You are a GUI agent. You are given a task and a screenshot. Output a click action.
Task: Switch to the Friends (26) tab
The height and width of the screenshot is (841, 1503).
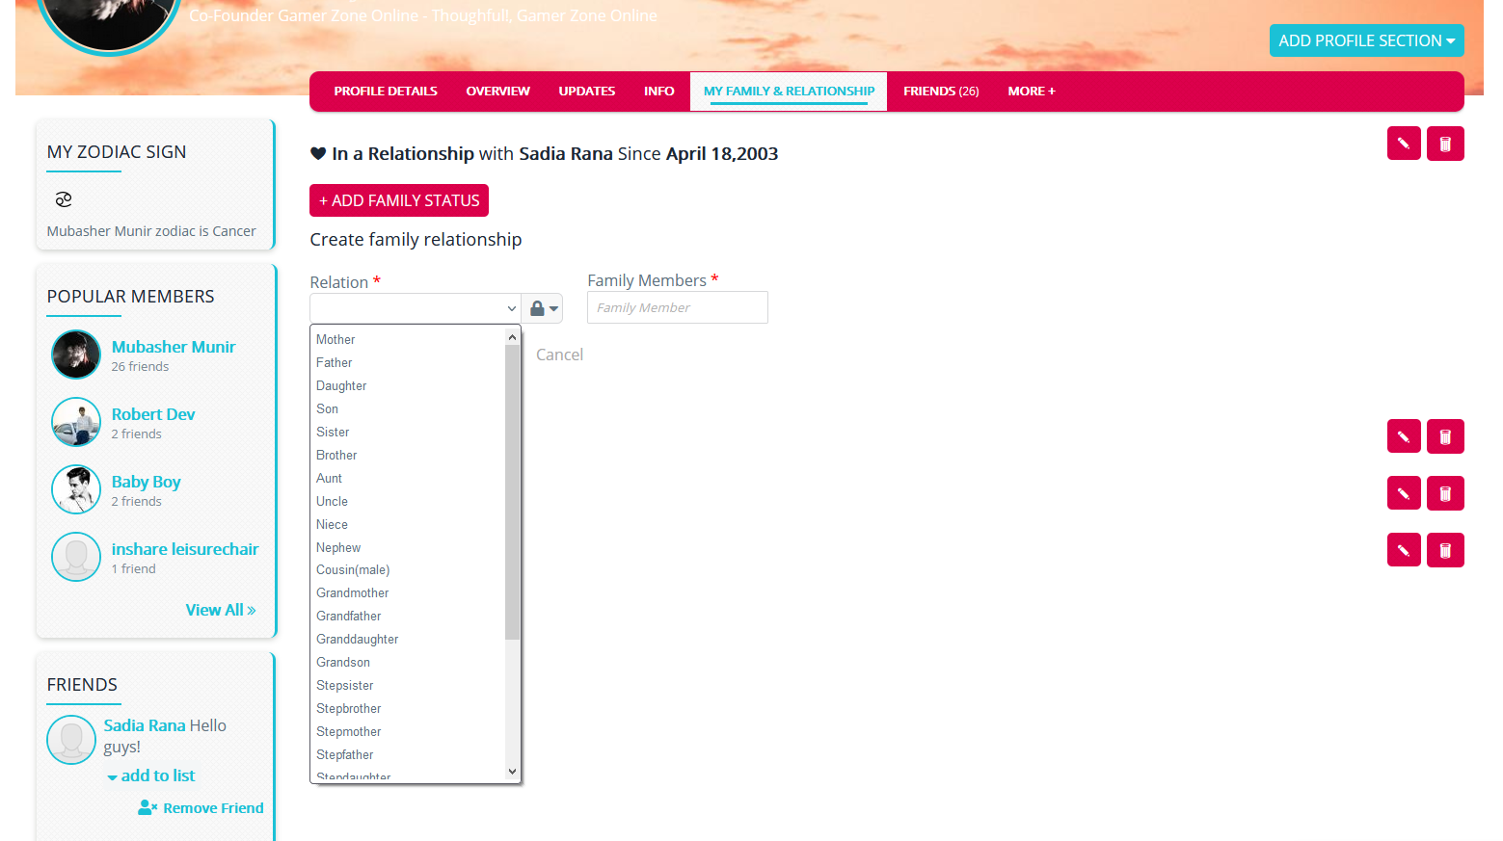point(940,92)
